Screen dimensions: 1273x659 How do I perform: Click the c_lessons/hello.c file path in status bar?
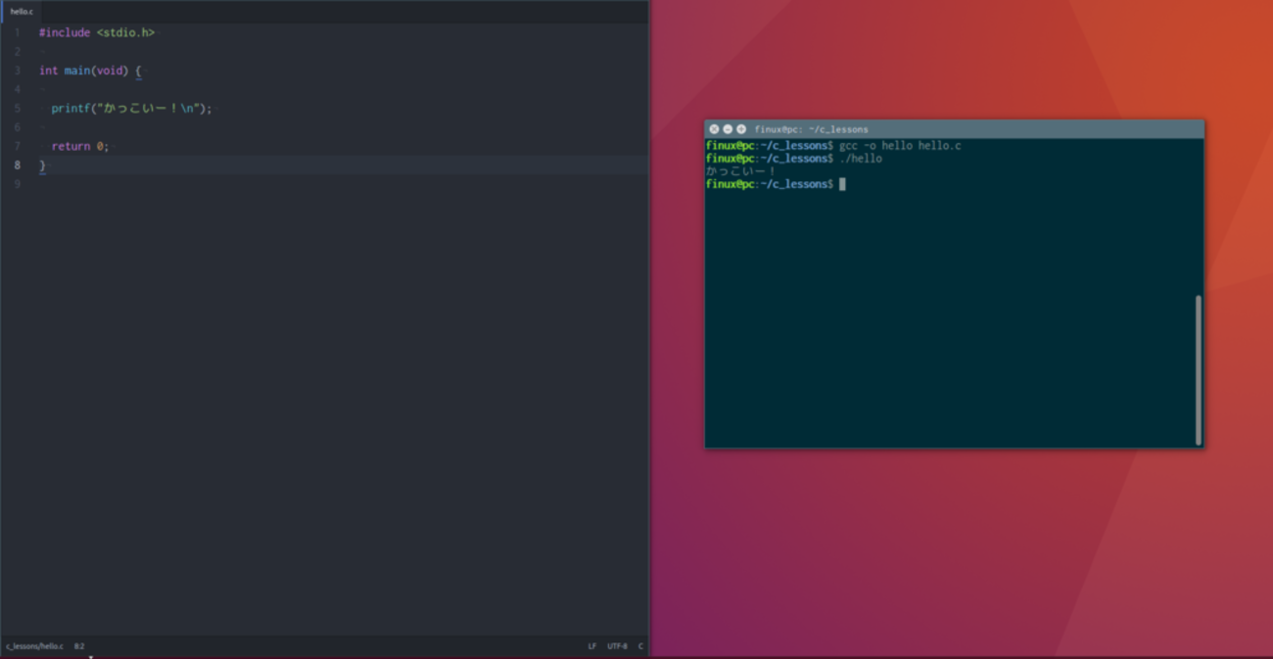pos(34,646)
